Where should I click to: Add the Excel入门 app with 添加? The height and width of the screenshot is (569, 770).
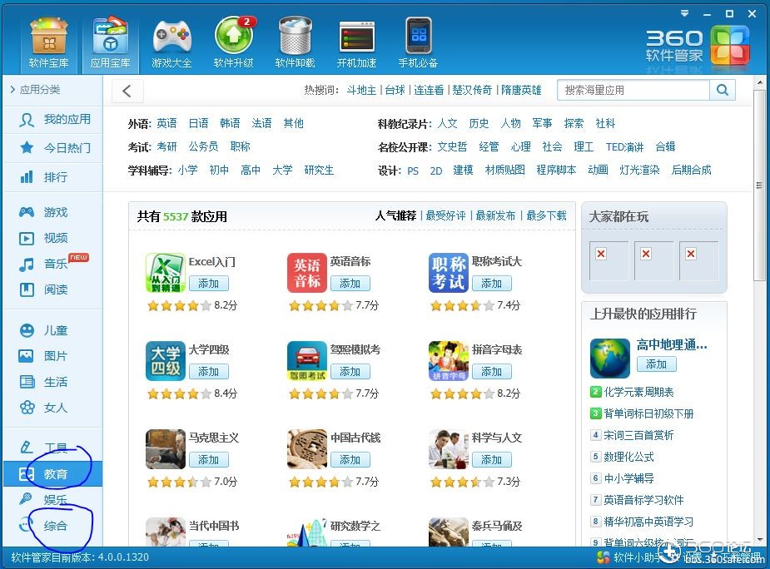coord(209,284)
